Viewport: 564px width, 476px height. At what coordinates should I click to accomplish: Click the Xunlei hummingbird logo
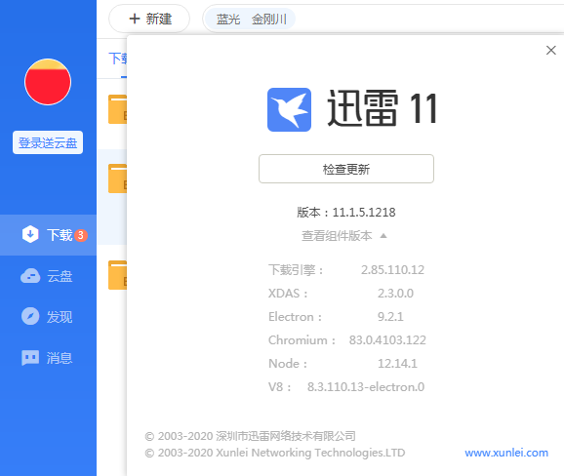[289, 109]
